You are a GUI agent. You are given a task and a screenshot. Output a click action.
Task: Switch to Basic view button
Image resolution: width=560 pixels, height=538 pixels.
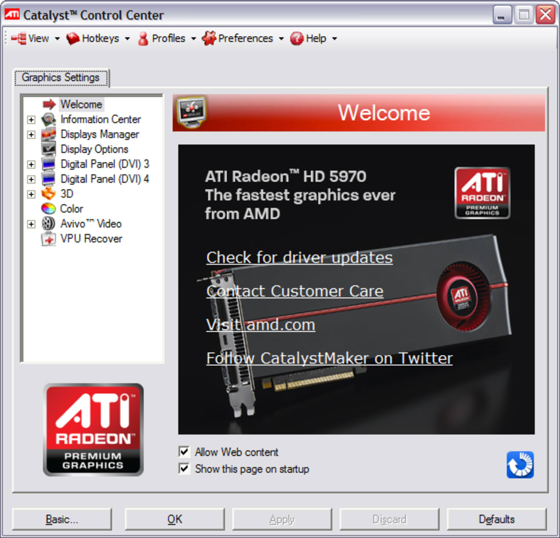pos(62,519)
